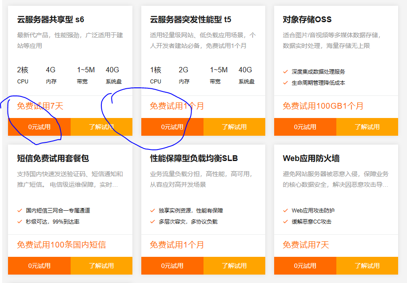
Task: Click the checkmark beside 独享实例资源，性能有保障
Action: (153, 210)
